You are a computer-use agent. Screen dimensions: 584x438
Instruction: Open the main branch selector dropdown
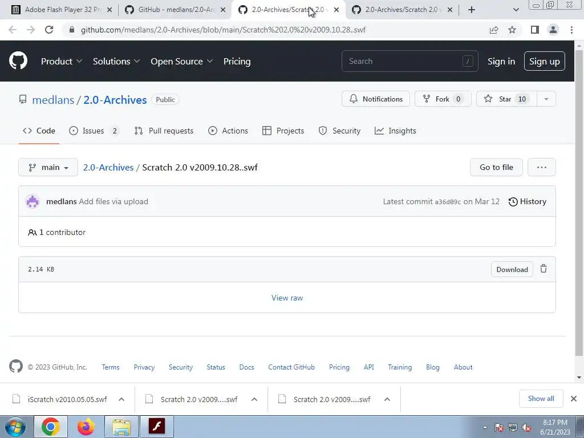pos(48,167)
